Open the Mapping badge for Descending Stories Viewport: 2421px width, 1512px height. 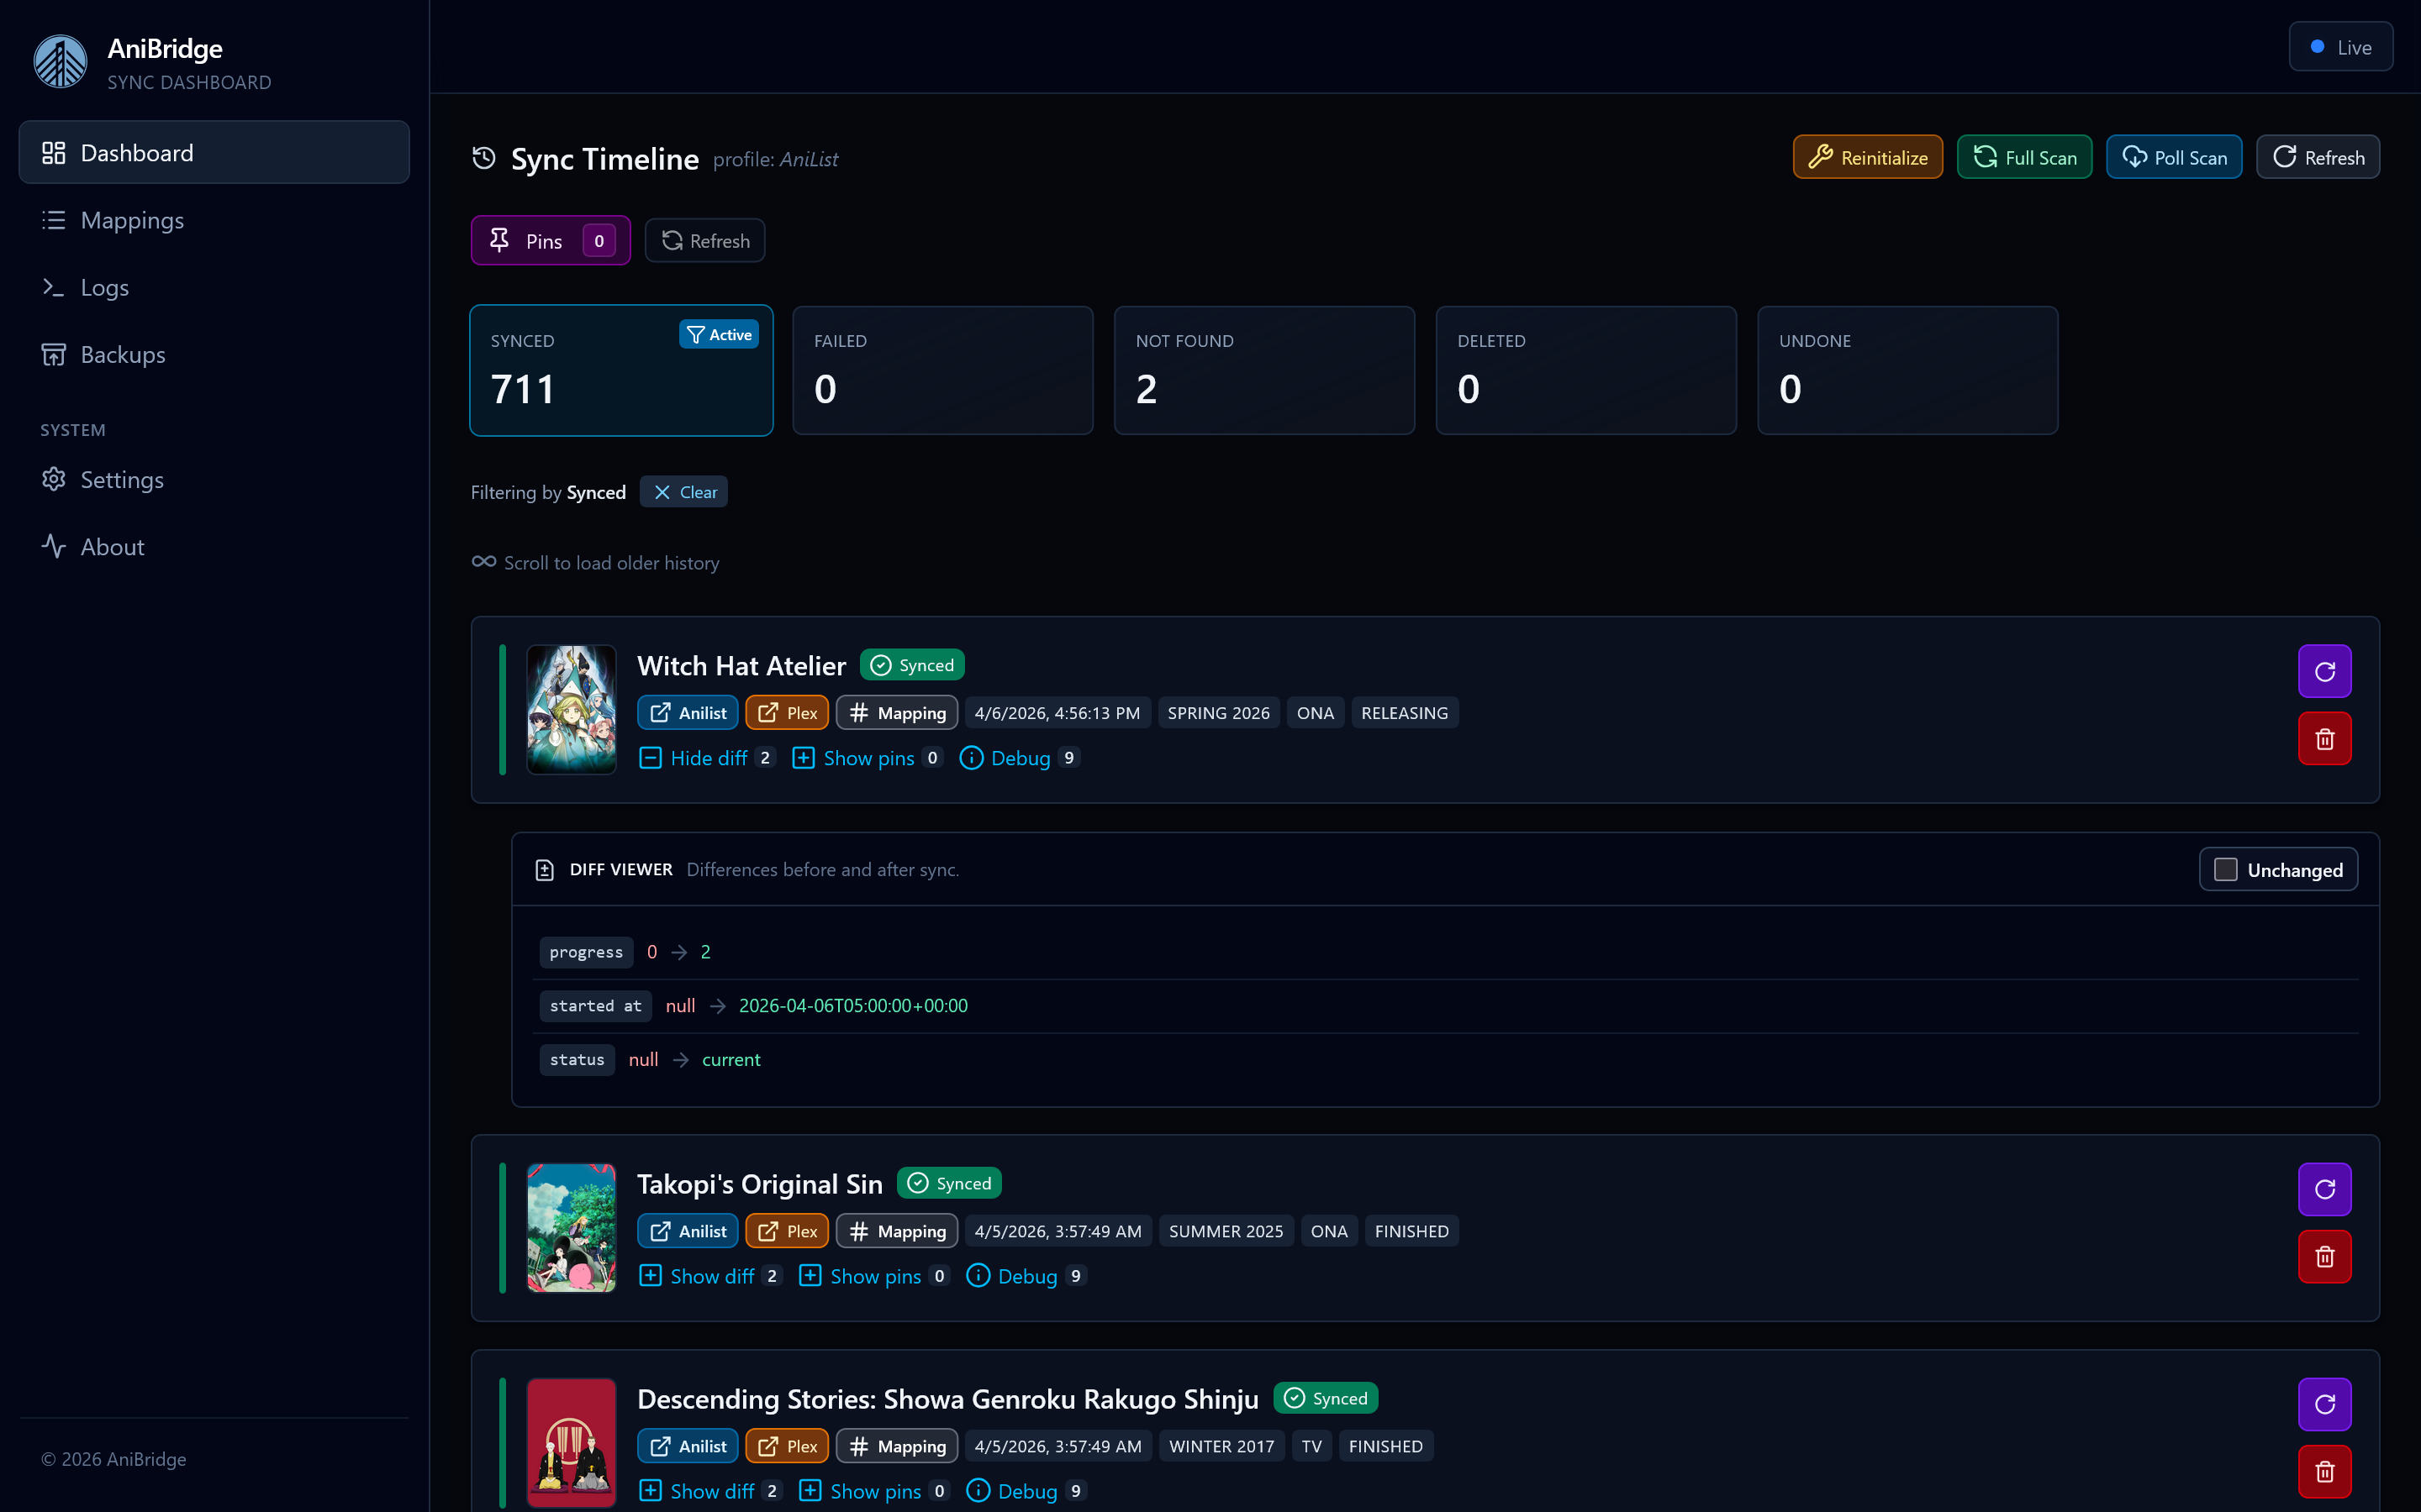pyautogui.click(x=896, y=1446)
